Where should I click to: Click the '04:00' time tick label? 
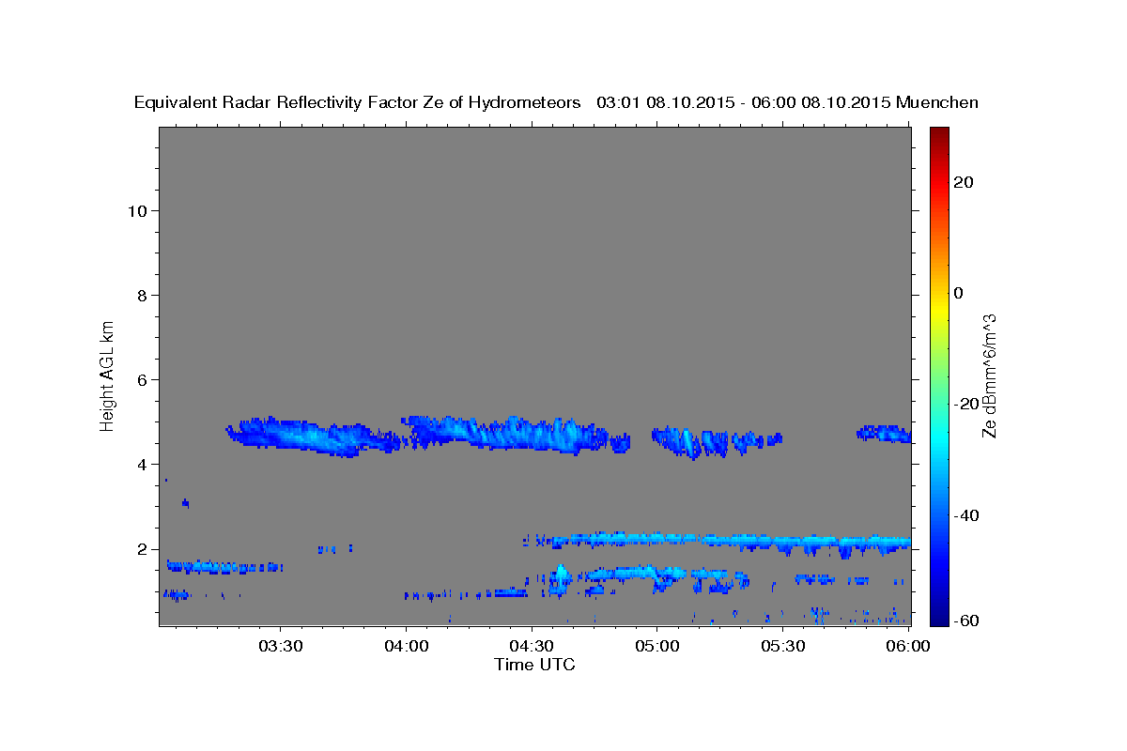(406, 647)
